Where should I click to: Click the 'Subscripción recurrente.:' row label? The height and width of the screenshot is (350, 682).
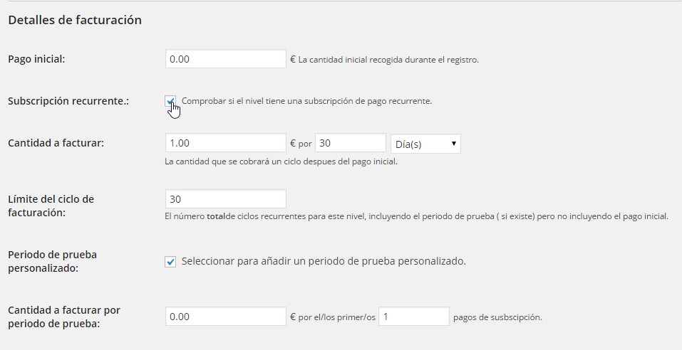68,101
